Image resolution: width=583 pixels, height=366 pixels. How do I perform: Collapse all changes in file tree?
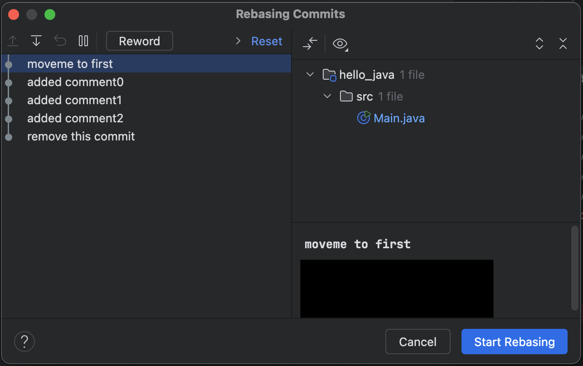coord(563,43)
